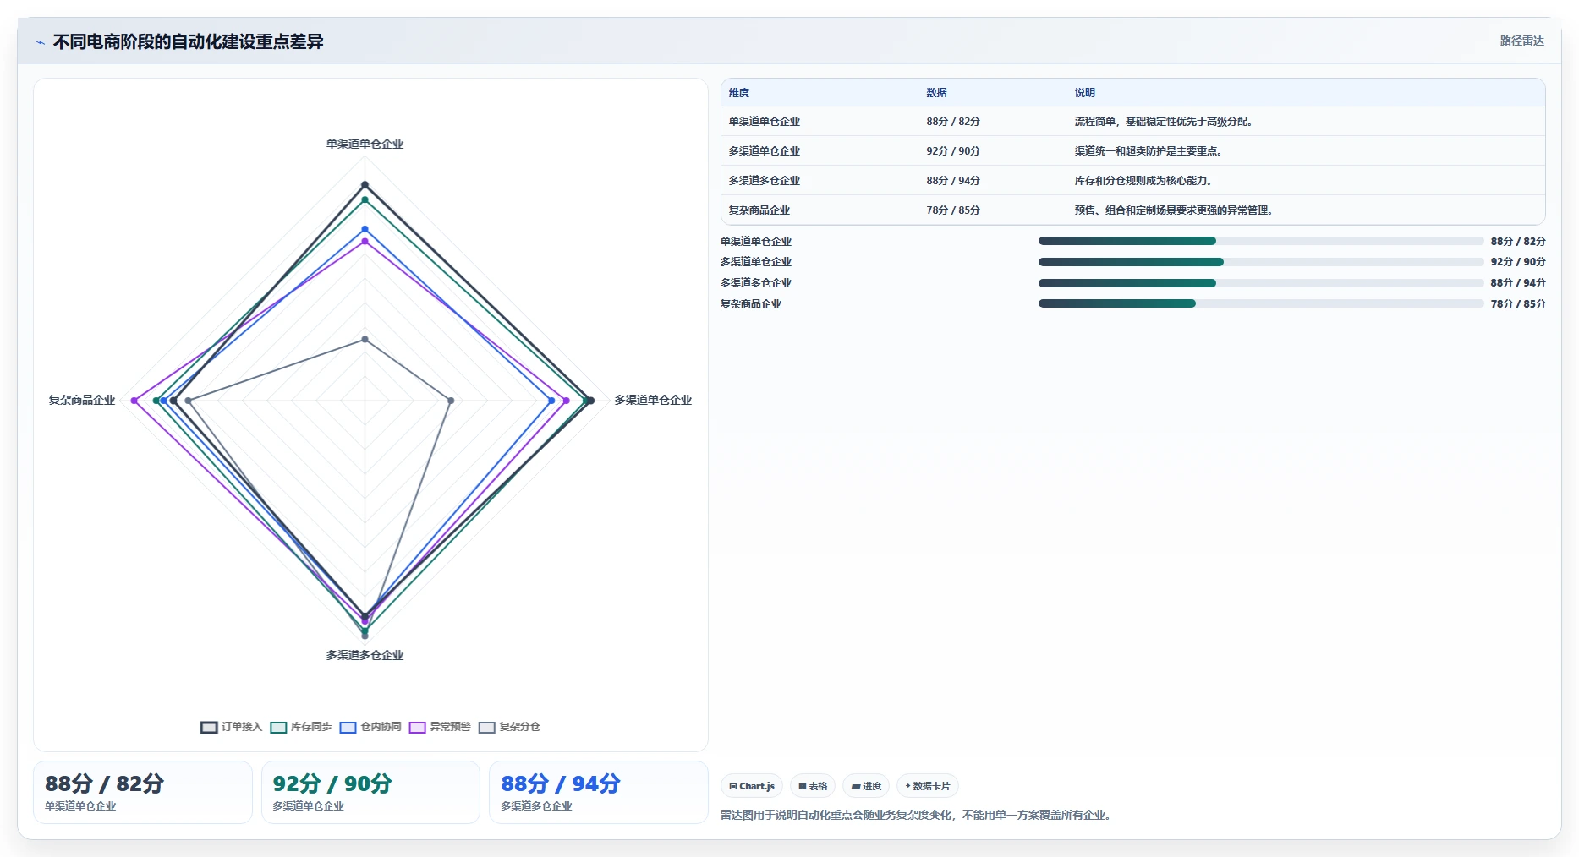Select the 多渠道单仓企业 cell in the table

point(765,151)
